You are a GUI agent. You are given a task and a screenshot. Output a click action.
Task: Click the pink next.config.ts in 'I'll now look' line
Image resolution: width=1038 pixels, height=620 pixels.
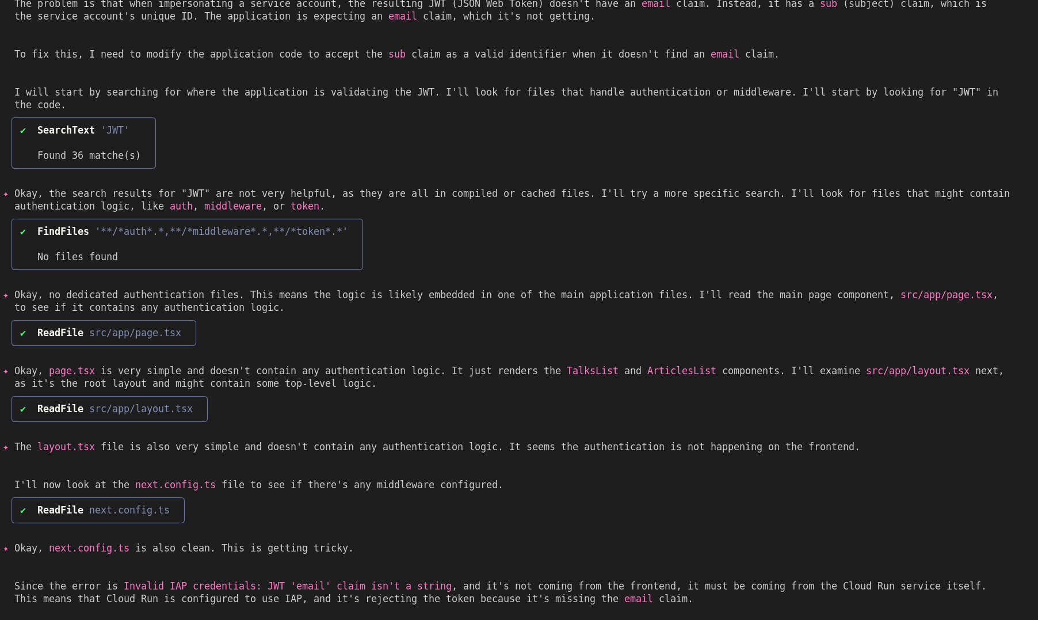click(175, 485)
